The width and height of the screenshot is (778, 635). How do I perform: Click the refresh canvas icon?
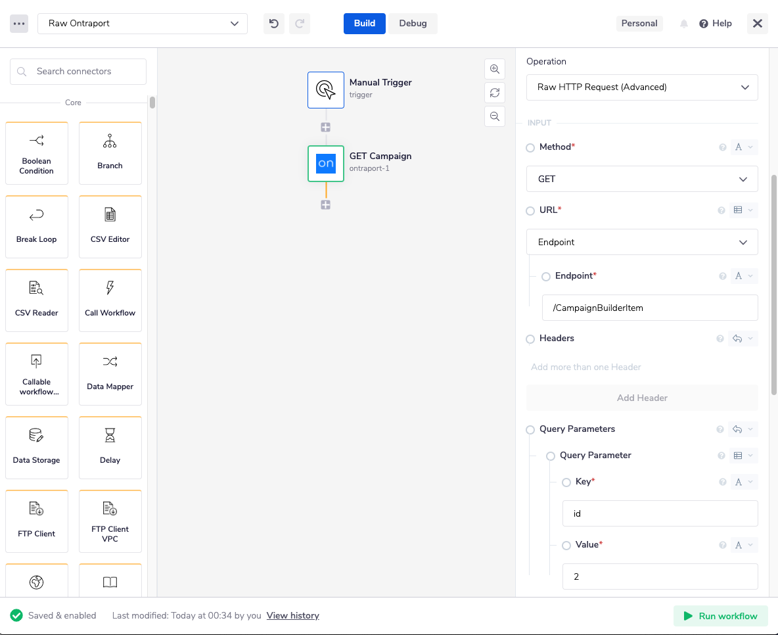click(494, 93)
